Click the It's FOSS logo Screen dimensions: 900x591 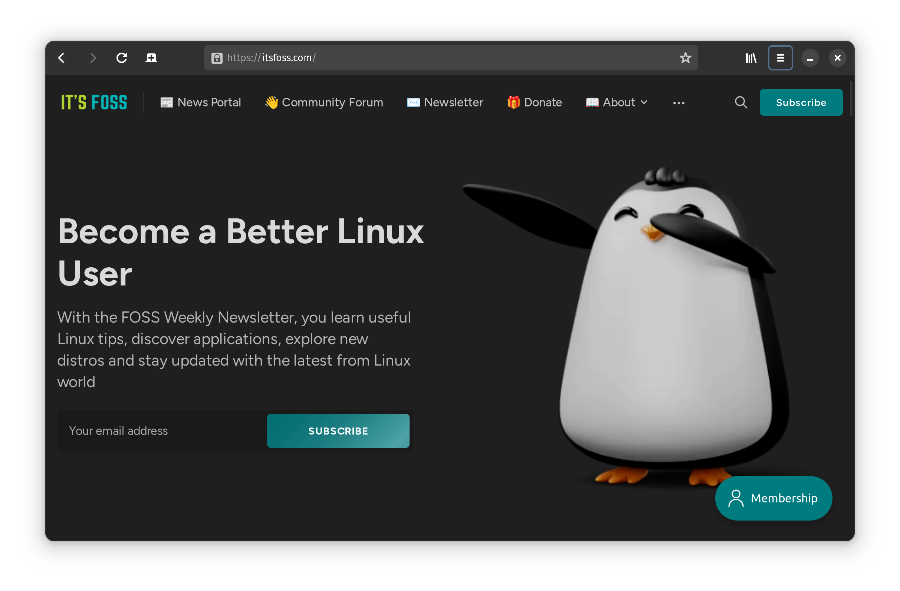[x=94, y=102]
